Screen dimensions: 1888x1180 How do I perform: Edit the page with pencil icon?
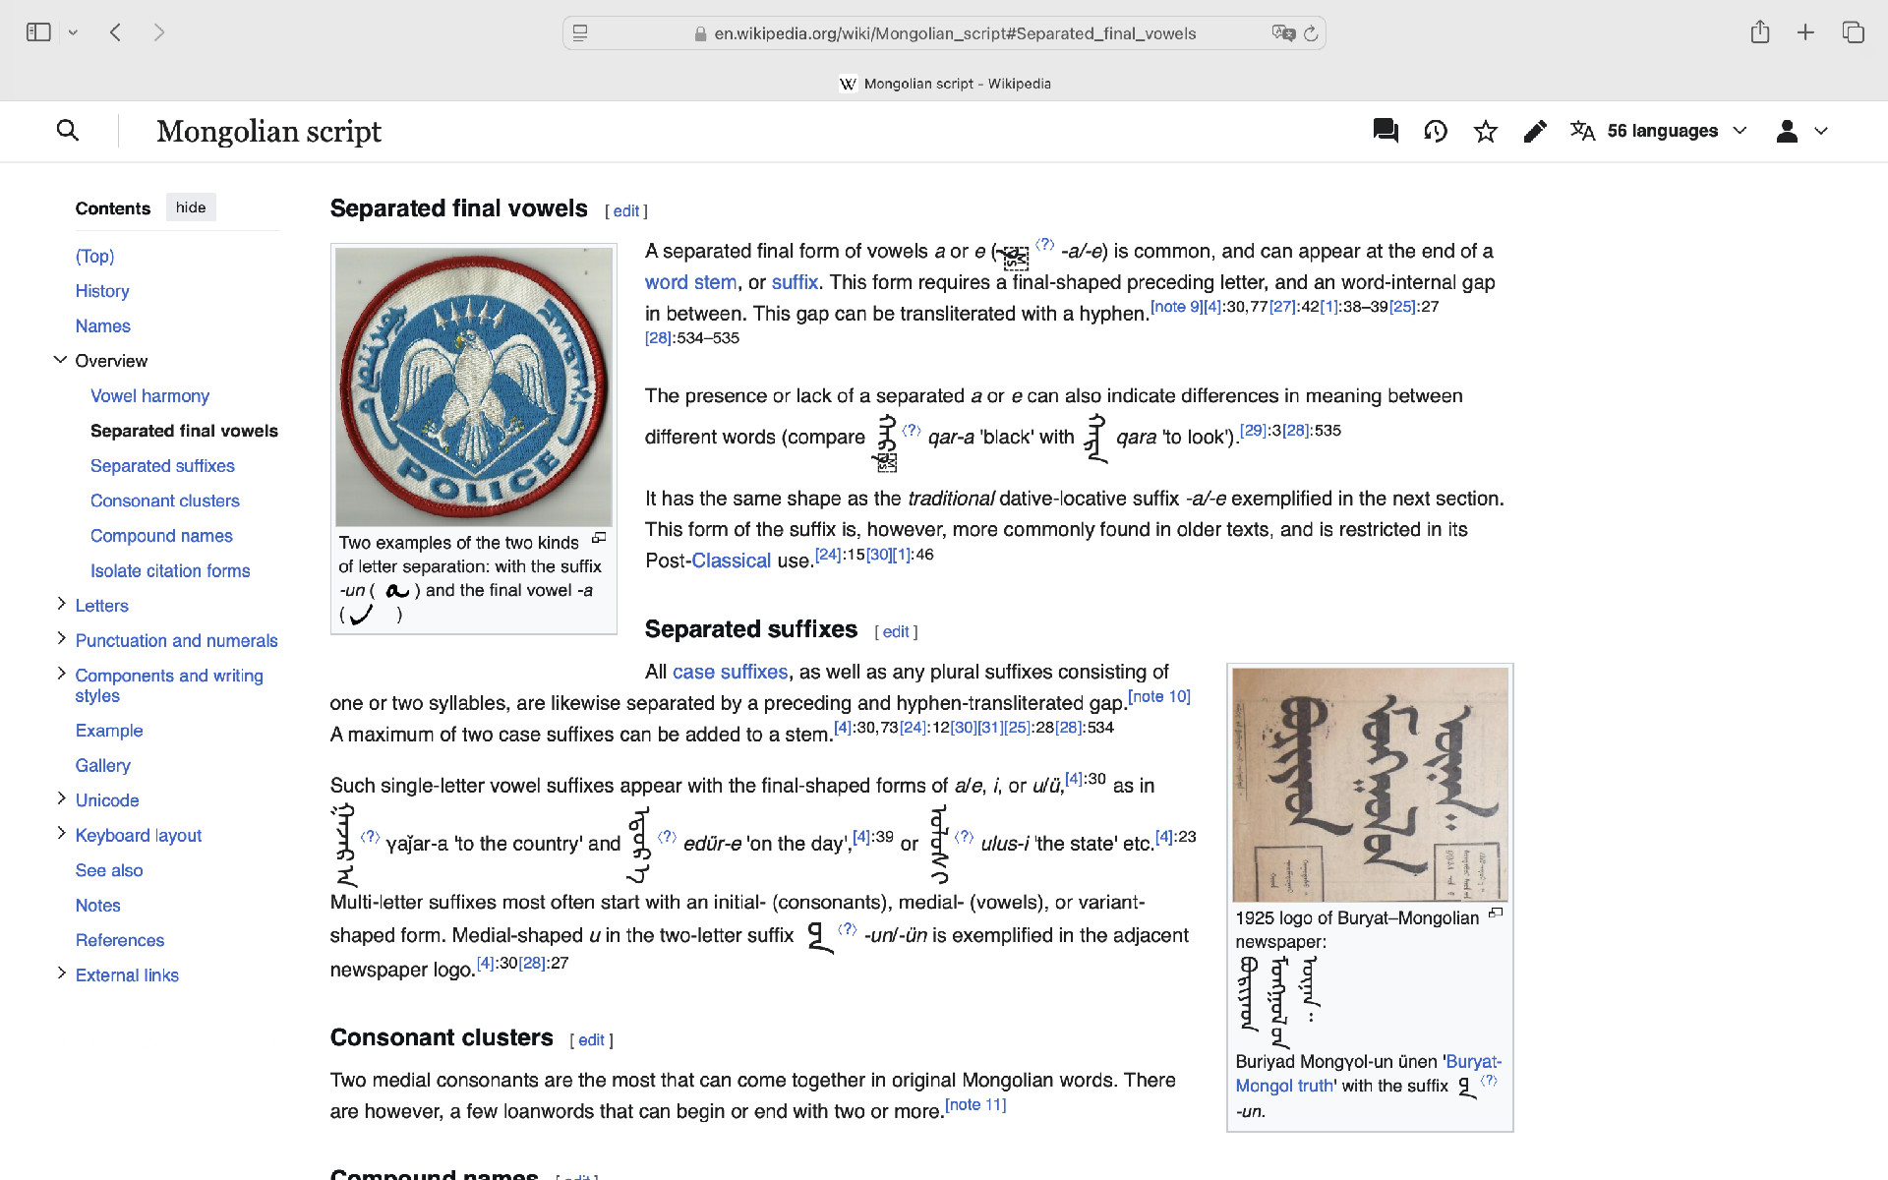tap(1535, 131)
